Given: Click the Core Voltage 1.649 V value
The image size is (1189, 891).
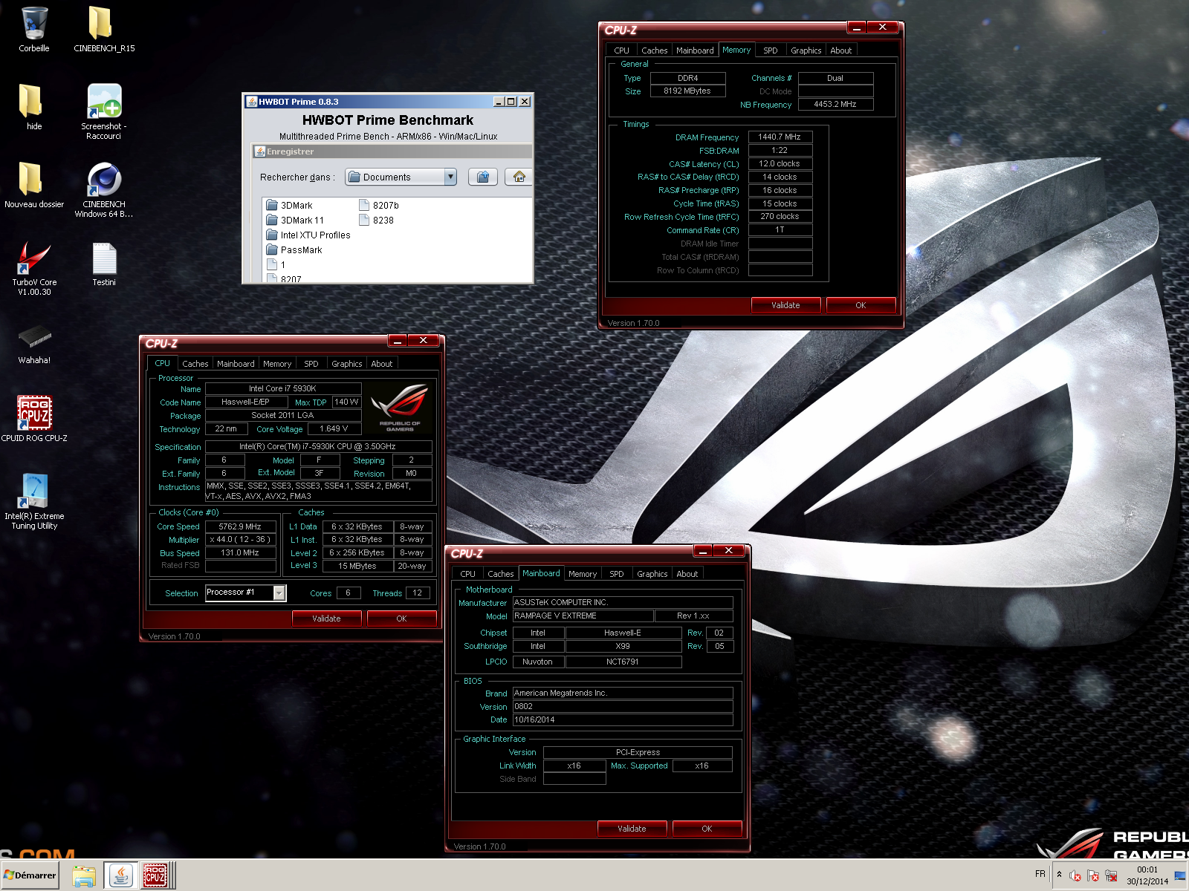Looking at the screenshot, I should coord(334,428).
